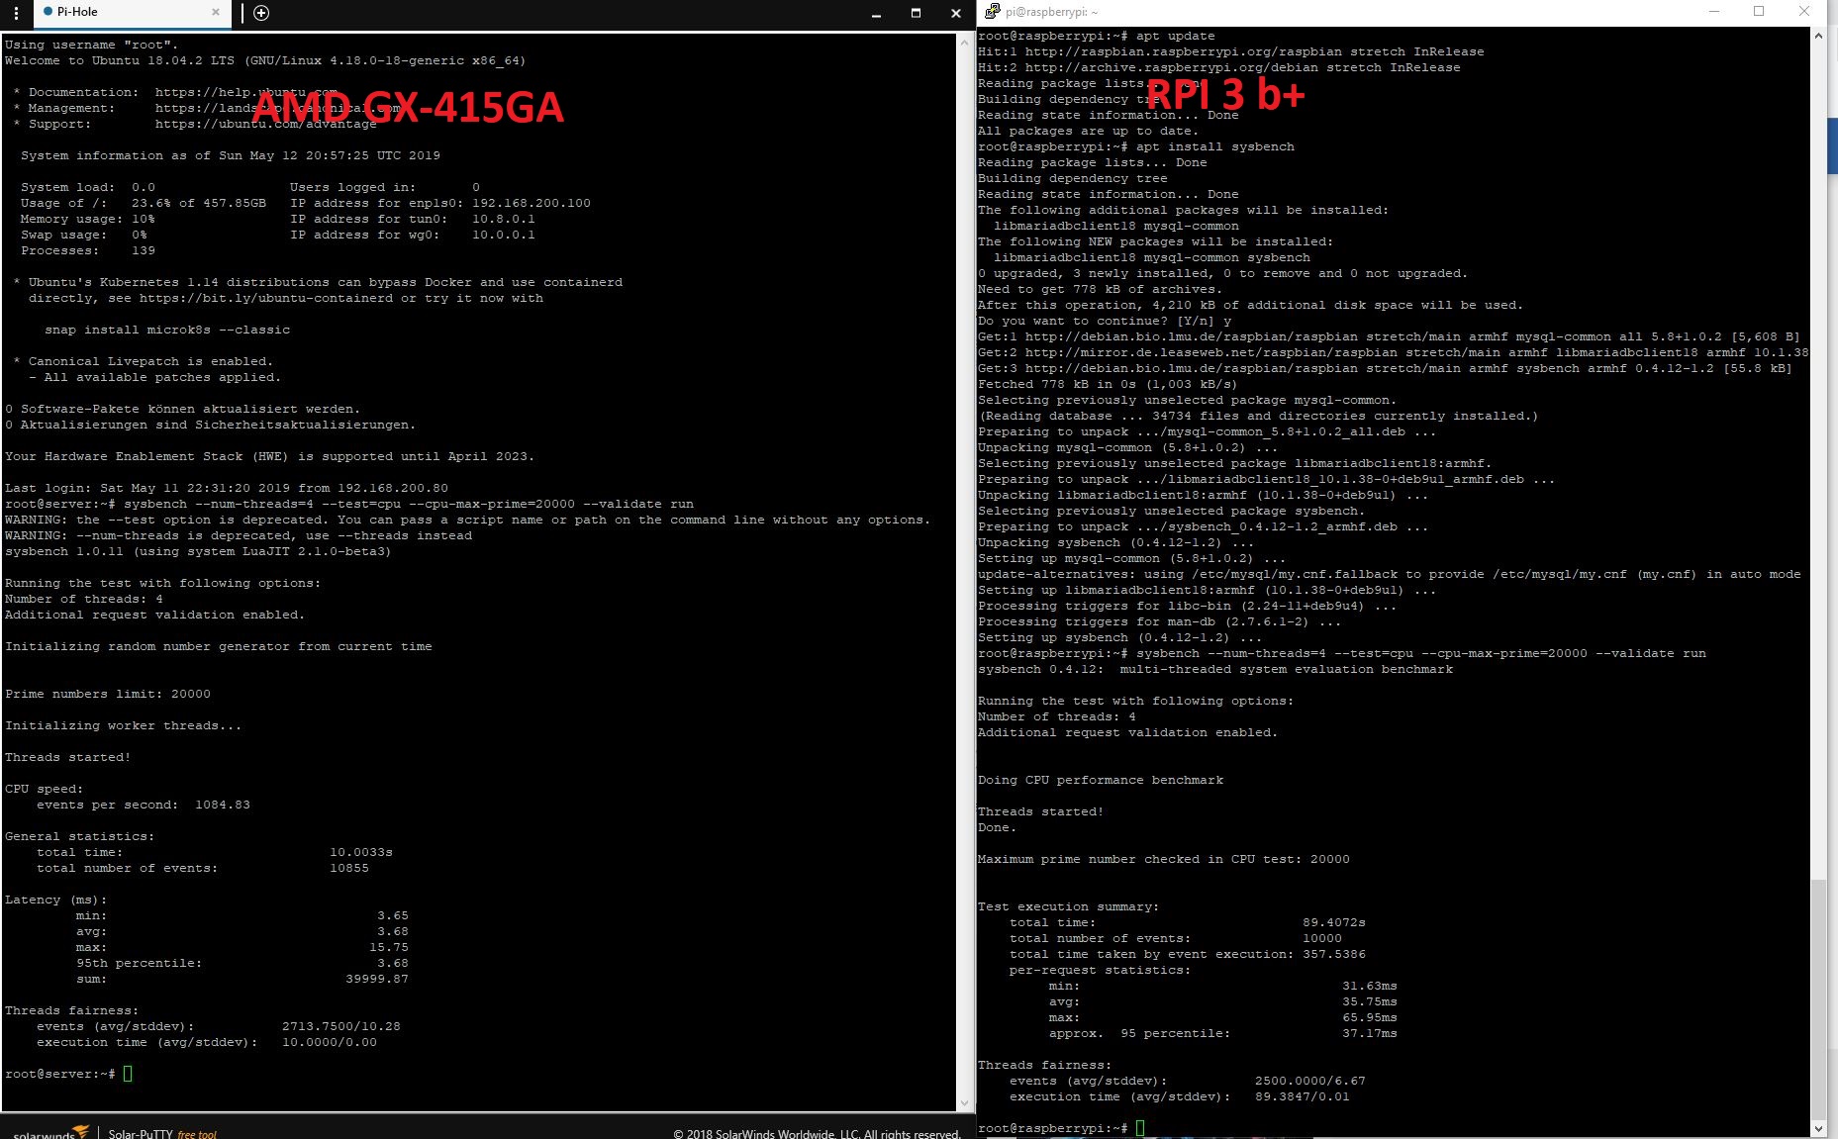
Task: Click 'Canonical Livepatch is enabled.' text
Action: 150,361
